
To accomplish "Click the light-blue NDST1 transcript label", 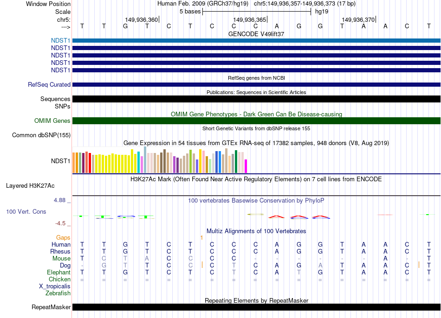I will pos(60,40).
